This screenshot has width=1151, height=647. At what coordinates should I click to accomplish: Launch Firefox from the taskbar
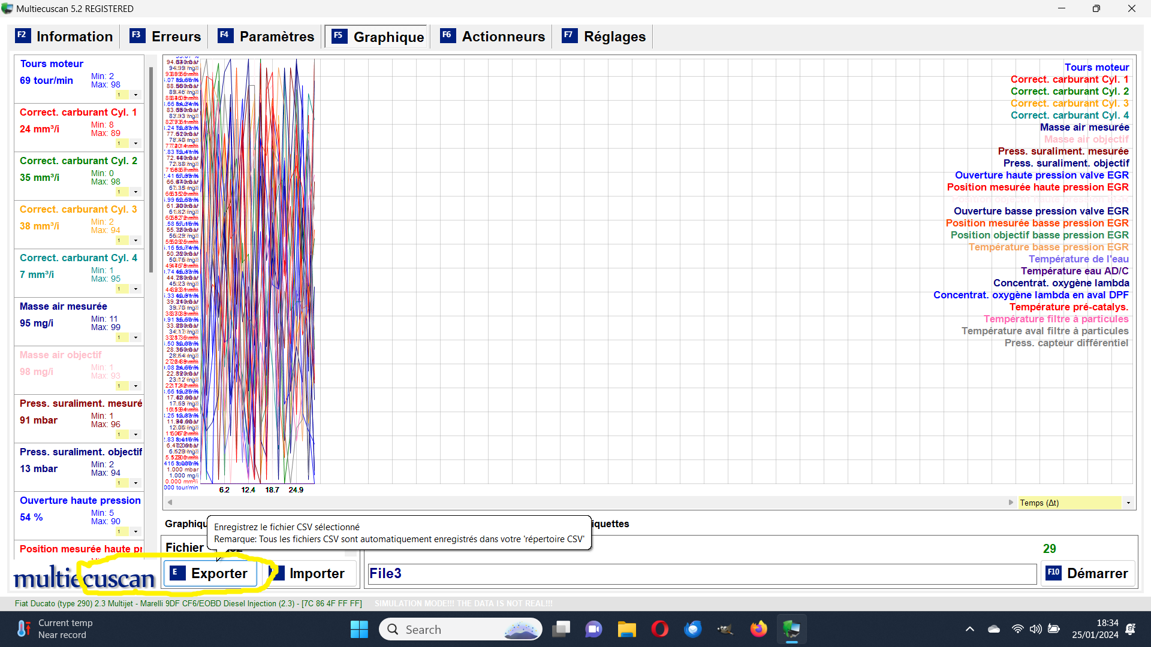click(x=758, y=629)
